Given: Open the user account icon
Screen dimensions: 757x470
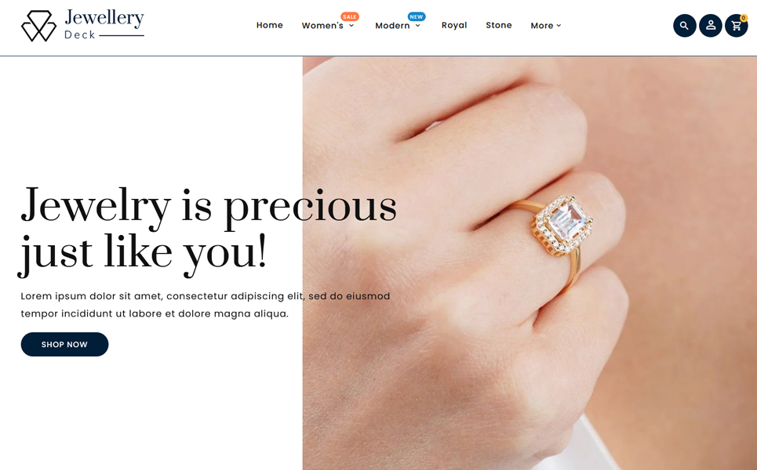Looking at the screenshot, I should click(x=711, y=26).
